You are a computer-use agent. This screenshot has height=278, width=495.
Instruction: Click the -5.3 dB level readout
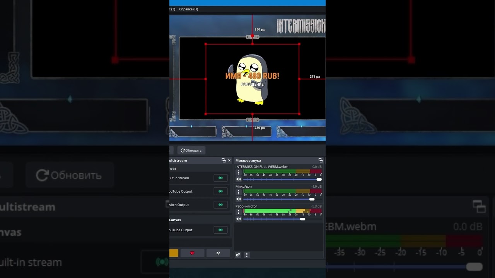pyautogui.click(x=317, y=206)
